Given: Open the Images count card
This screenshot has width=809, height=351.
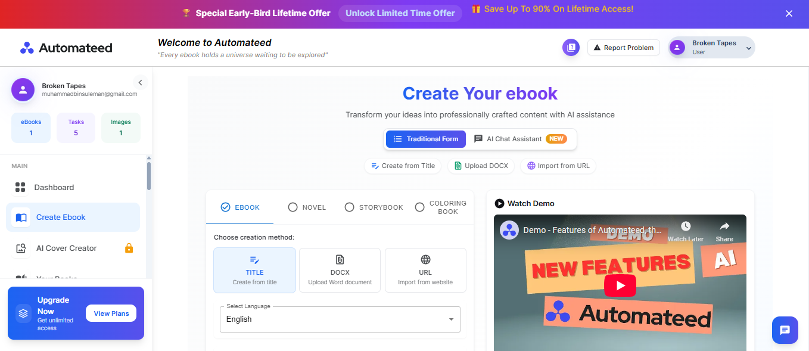Looking at the screenshot, I should click(121, 128).
